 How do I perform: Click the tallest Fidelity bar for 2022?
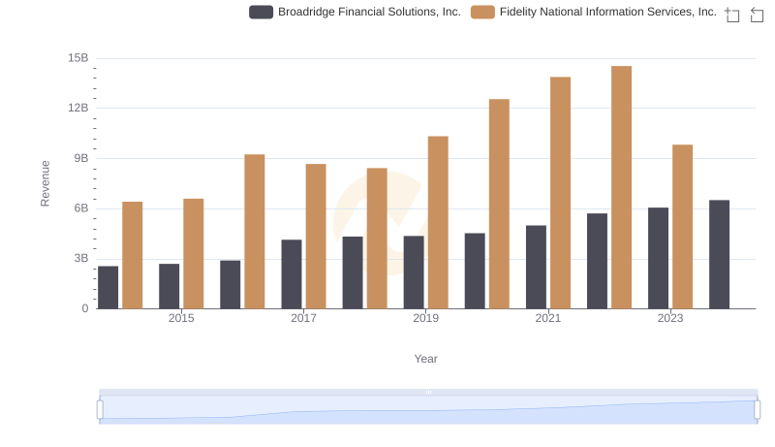click(x=621, y=187)
